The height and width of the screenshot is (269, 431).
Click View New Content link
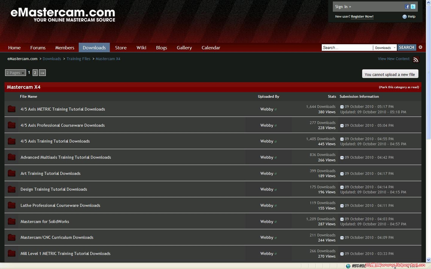click(x=394, y=59)
